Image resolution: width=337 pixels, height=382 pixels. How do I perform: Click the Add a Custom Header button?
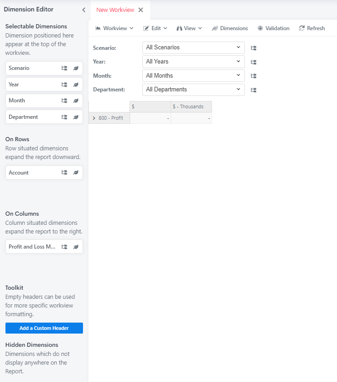[44, 328]
